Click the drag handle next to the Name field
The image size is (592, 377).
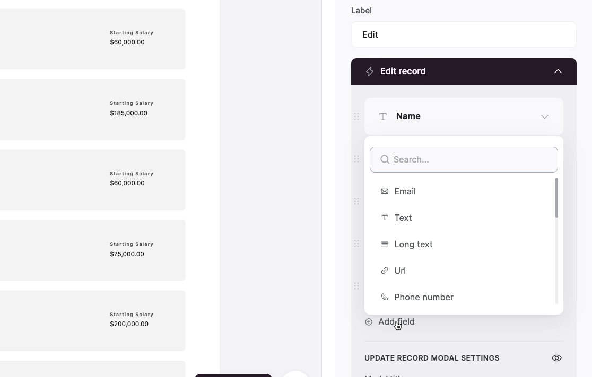pos(356,116)
